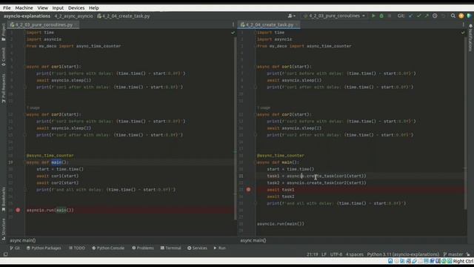Open the Input menu
Viewport: 474px width, 267px height.
coord(58,8)
